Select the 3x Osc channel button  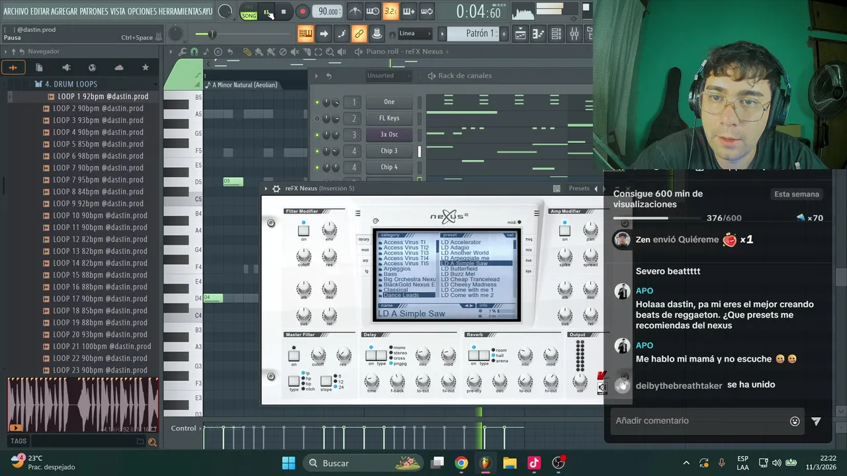click(x=389, y=135)
